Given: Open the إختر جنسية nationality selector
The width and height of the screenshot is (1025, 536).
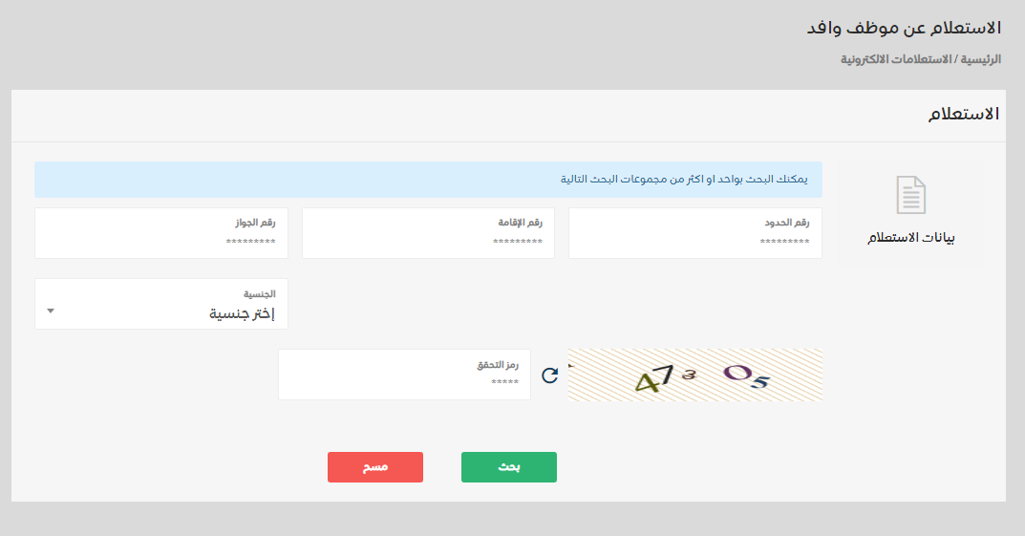Looking at the screenshot, I should 160,313.
